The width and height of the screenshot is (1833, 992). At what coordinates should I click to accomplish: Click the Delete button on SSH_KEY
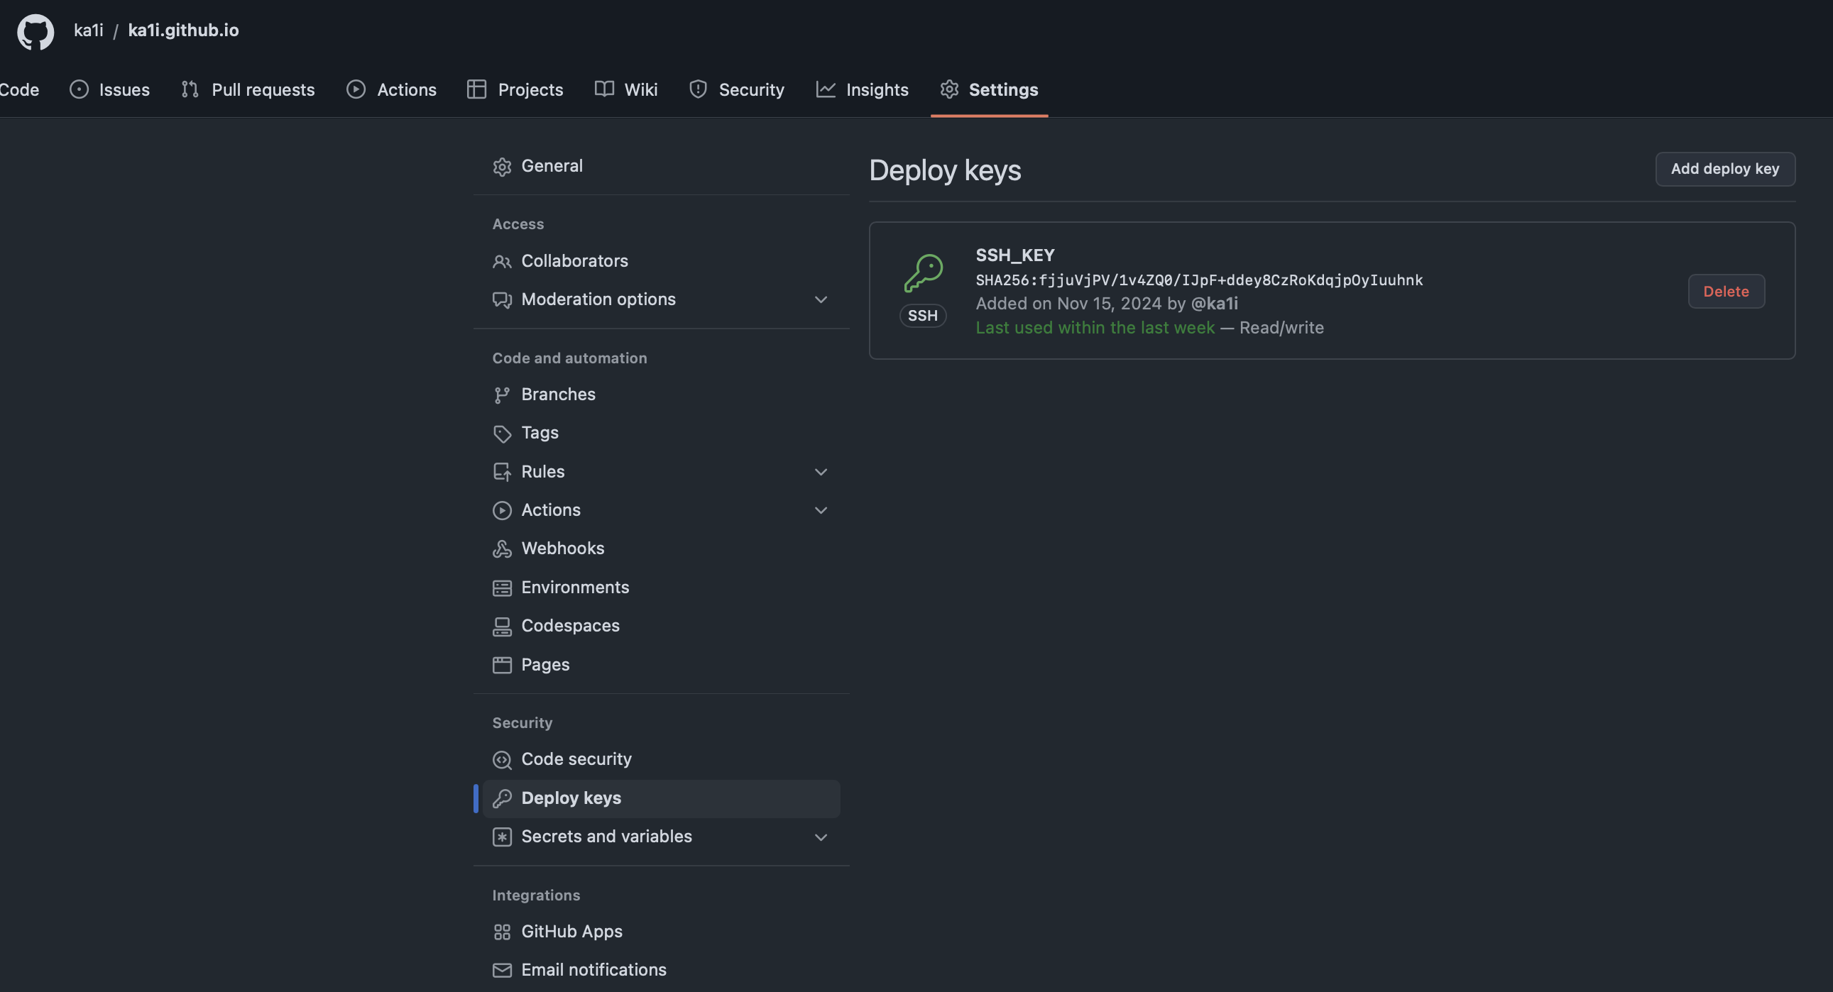[x=1726, y=291]
